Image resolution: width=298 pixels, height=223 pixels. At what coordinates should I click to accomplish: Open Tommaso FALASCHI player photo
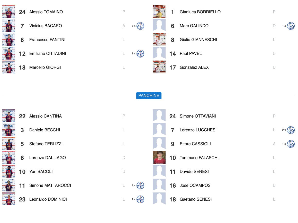(159, 158)
